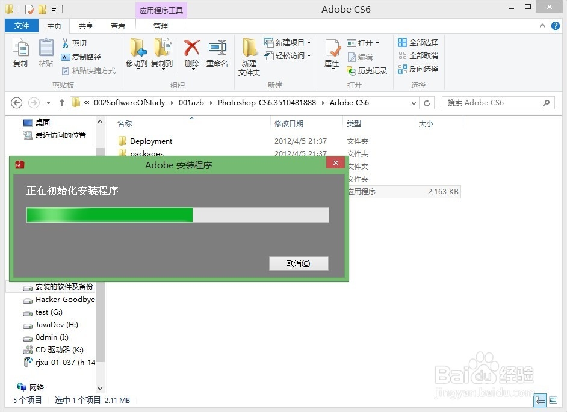The height and width of the screenshot is (412, 567).
Task: Click the Forward navigation arrow
Action: click(x=34, y=103)
